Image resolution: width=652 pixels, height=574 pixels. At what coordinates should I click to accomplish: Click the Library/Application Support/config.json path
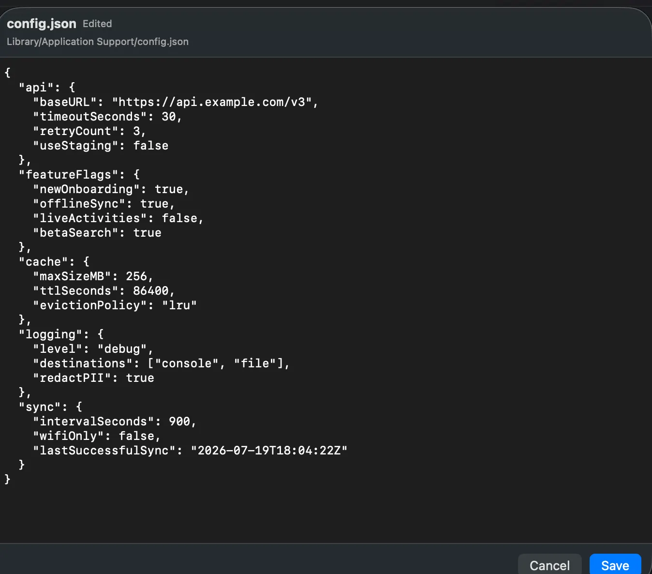pyautogui.click(x=98, y=42)
